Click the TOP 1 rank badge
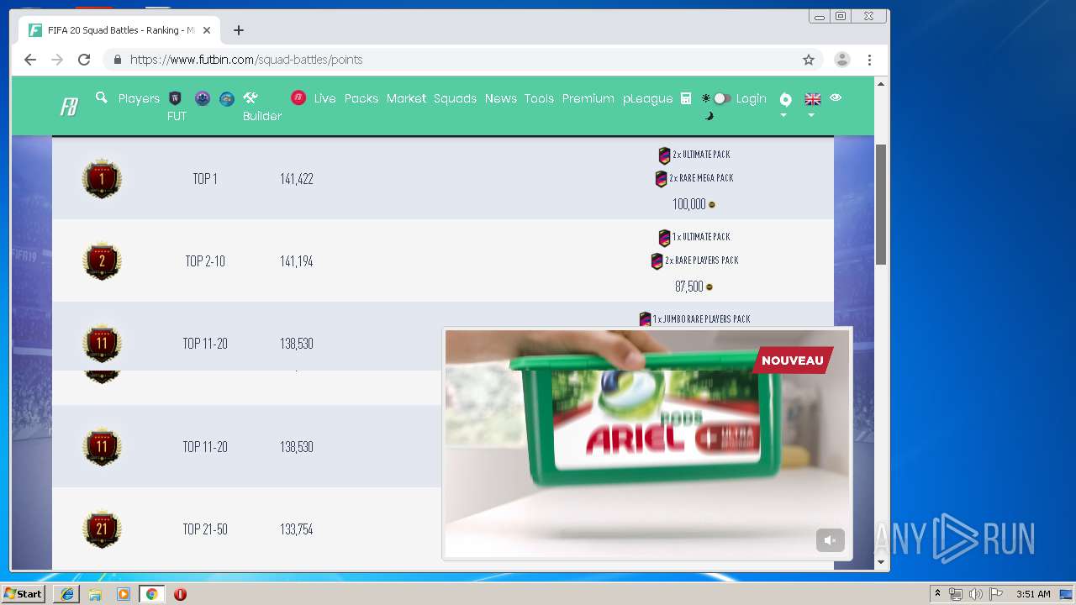 coord(102,178)
